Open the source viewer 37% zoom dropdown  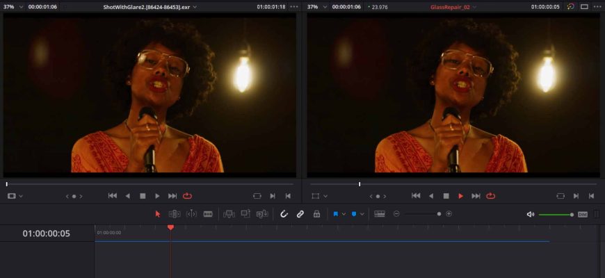(13, 6)
